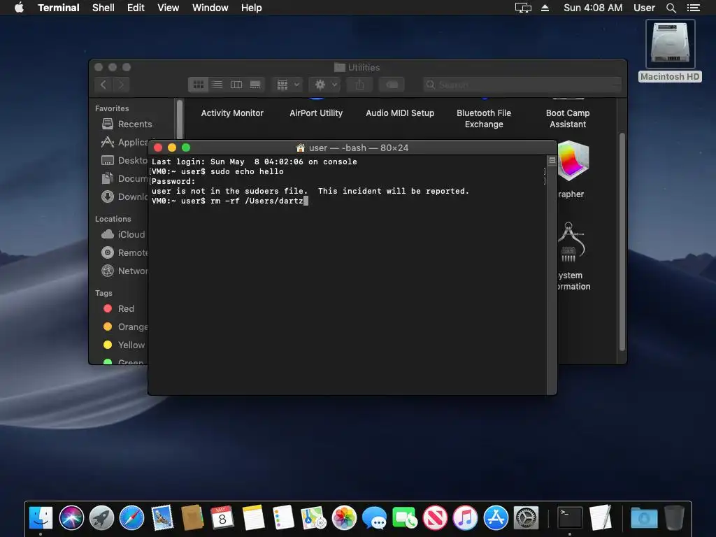Click the User account menu in menu bar

pos(644,8)
